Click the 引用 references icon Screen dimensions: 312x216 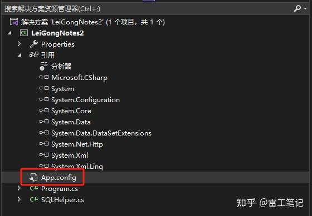pos(34,55)
